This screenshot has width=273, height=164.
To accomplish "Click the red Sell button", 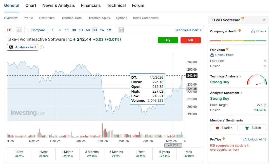I will click(191, 40).
